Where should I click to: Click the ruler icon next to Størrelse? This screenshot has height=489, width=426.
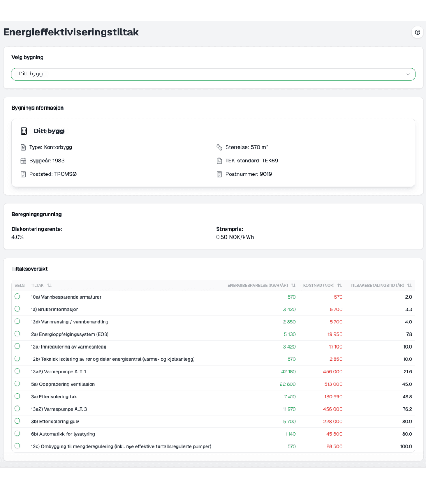[x=219, y=147]
